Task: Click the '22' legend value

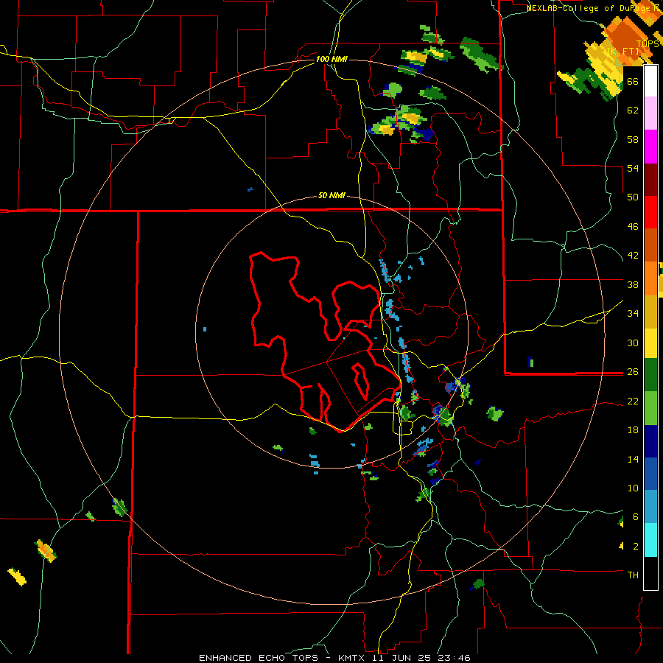Action: point(633,401)
